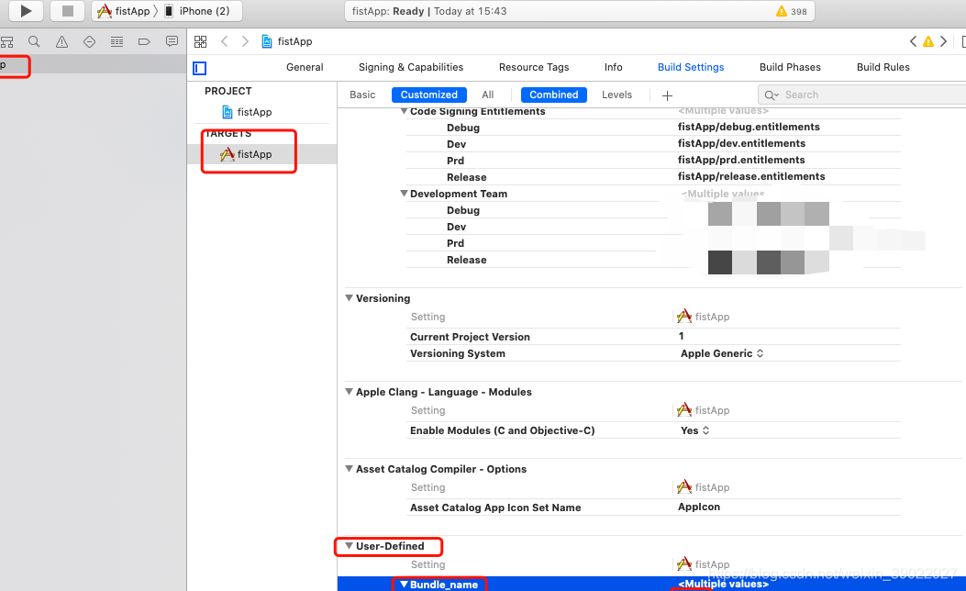The height and width of the screenshot is (591, 966).
Task: Open the Breakpoint navigator flag icon
Action: pos(143,40)
